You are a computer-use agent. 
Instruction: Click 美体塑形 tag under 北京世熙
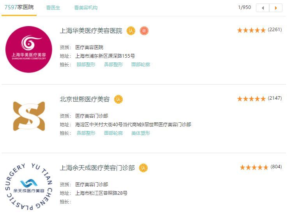pyautogui.click(x=141, y=133)
